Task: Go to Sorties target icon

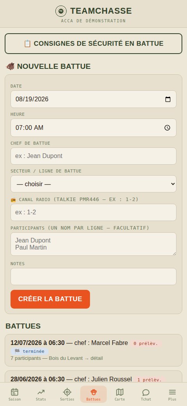Action: (x=67, y=392)
